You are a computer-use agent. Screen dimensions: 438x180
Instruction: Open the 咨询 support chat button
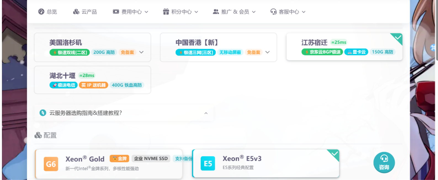(384, 163)
